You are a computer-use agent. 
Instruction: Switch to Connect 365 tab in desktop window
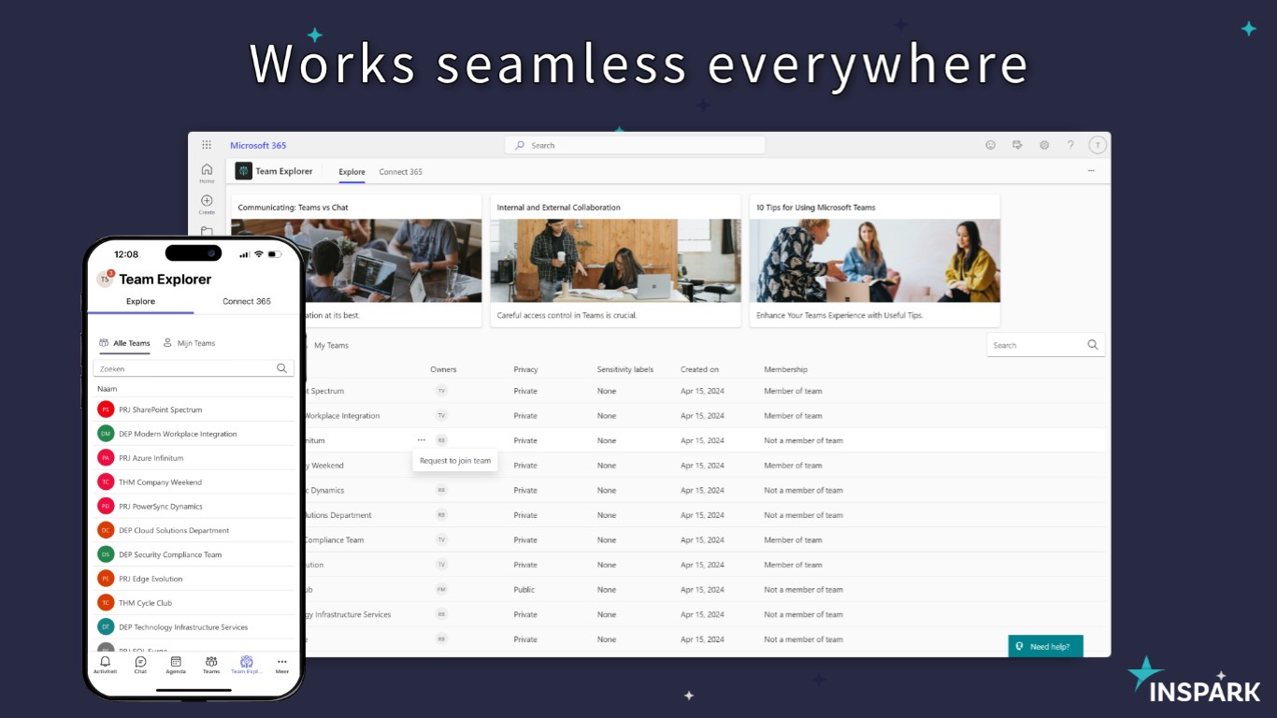tap(400, 172)
